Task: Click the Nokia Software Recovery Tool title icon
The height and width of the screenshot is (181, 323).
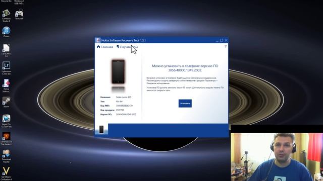Action: 98,40
